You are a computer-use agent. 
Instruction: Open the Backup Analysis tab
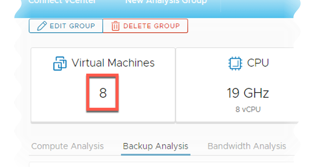coord(155,146)
